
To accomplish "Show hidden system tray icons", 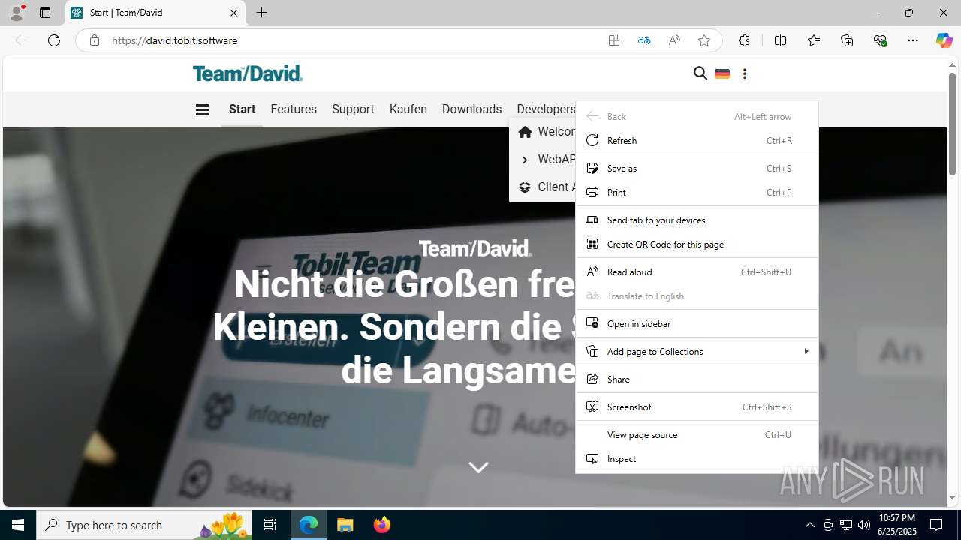I will tap(809, 525).
